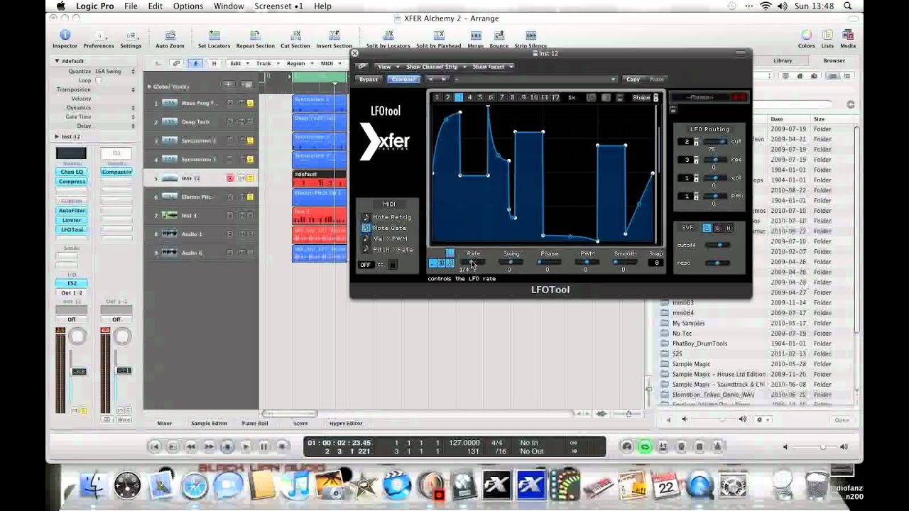Expand the Inst 12 inspector section

click(58, 136)
